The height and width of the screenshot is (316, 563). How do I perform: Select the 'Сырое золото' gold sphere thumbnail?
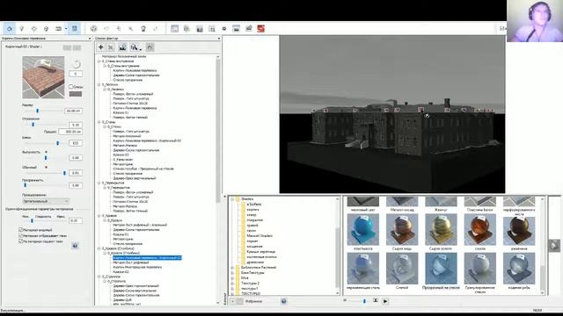pyautogui.click(x=441, y=230)
